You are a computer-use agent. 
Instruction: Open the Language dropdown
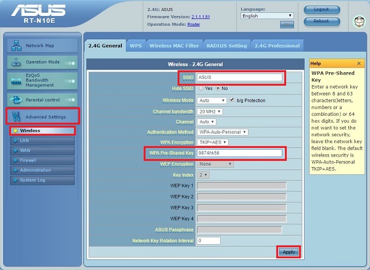tap(267, 16)
